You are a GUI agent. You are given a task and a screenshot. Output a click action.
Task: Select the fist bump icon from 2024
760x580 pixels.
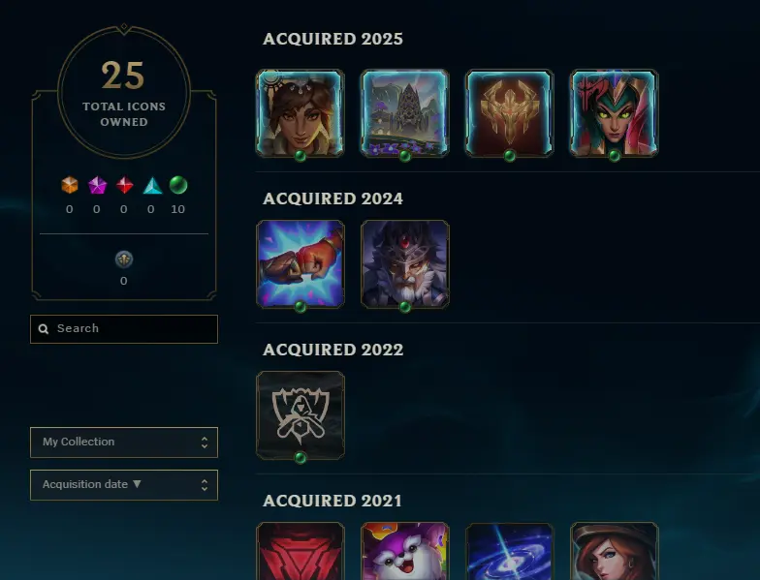pyautogui.click(x=301, y=264)
